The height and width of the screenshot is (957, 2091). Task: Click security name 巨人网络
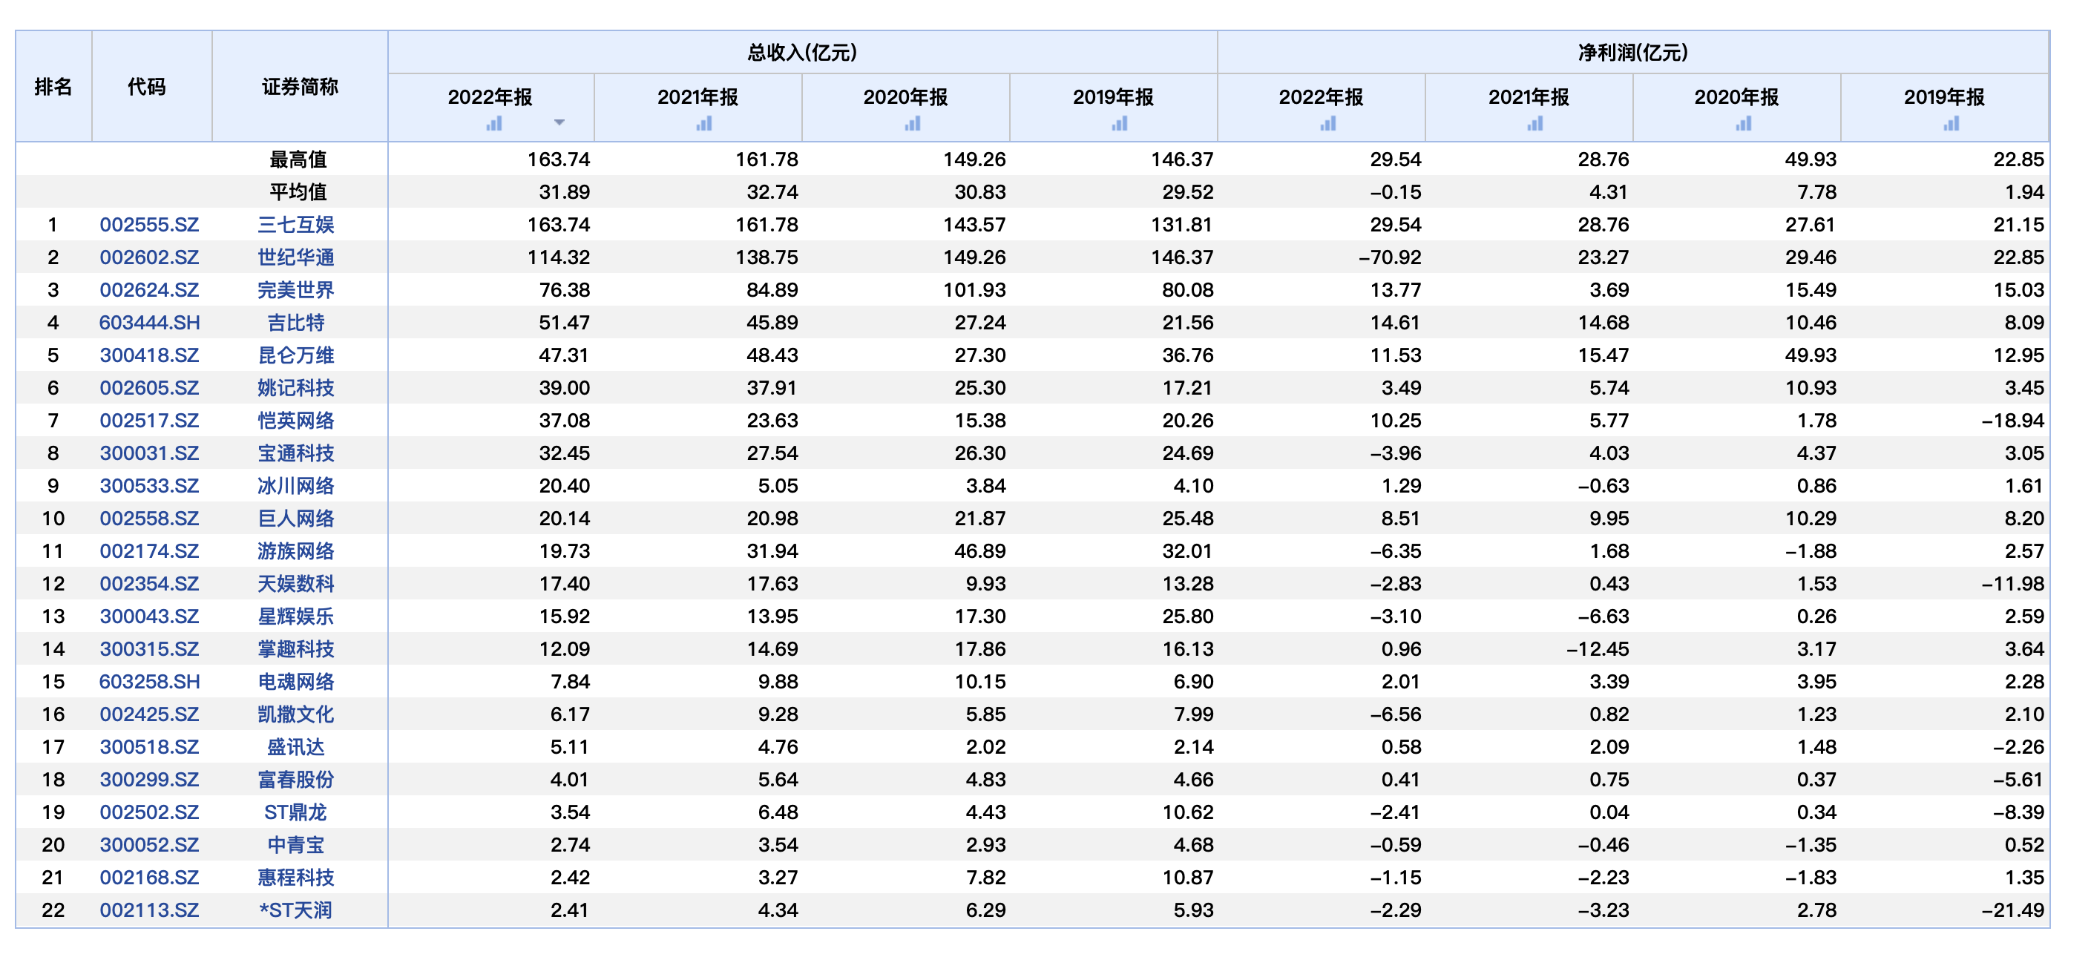click(x=296, y=519)
